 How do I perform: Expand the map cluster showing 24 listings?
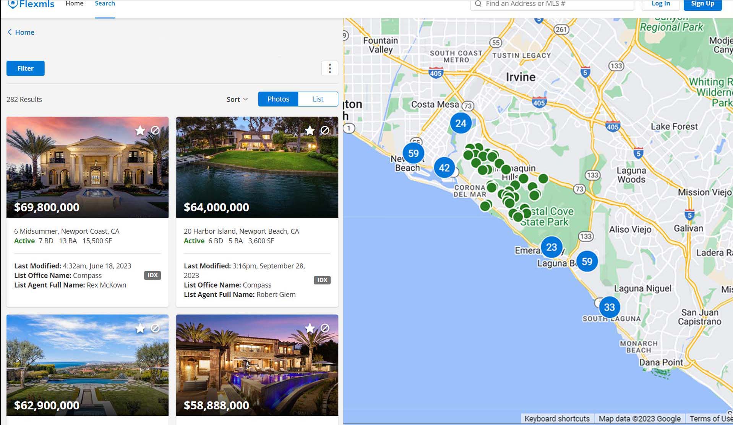coord(461,123)
